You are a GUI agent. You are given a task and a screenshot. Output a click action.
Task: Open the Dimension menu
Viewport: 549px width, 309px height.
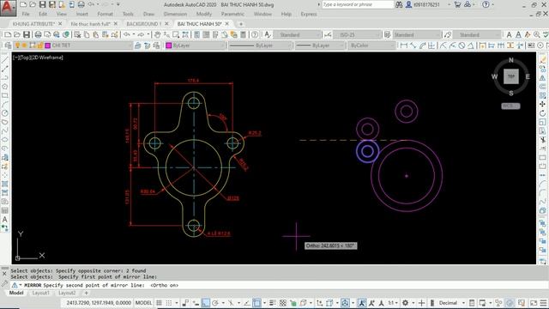175,14
